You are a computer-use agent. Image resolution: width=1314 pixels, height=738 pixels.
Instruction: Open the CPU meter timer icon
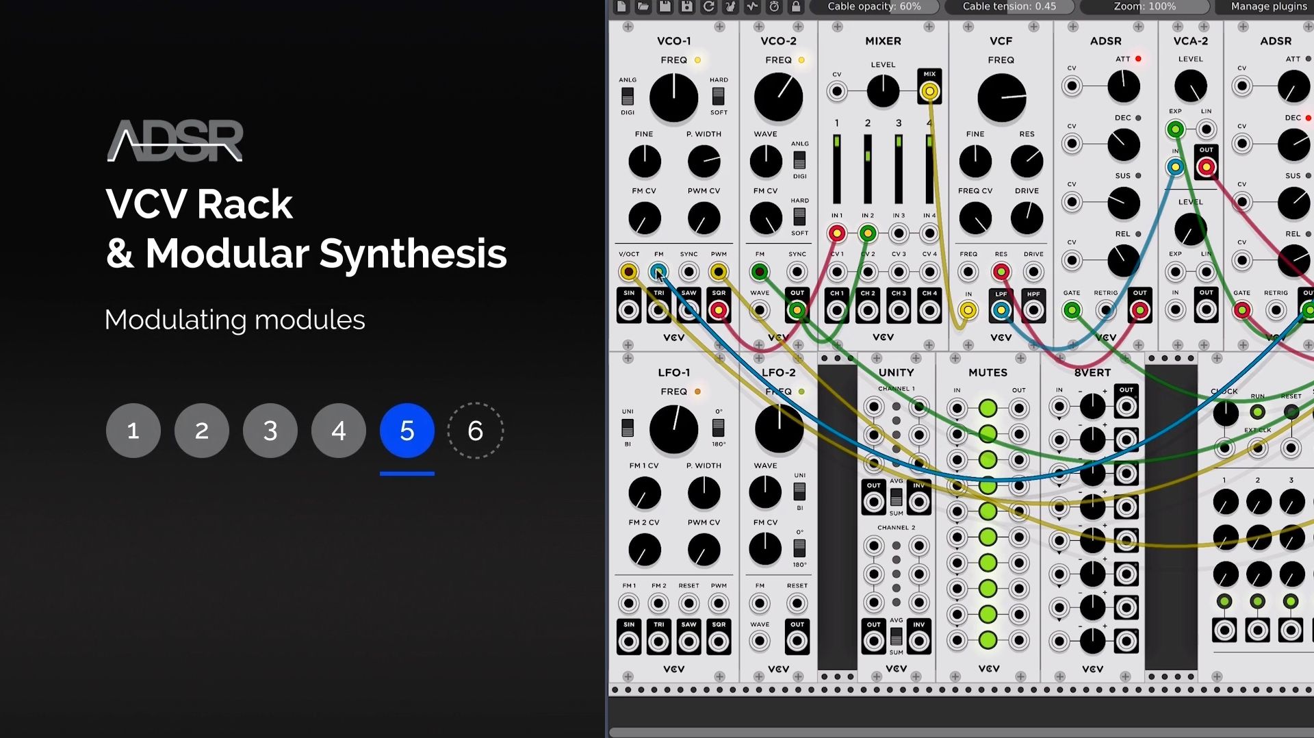pyautogui.click(x=774, y=7)
